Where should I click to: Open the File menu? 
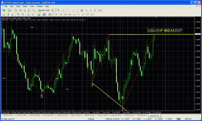[6, 6]
